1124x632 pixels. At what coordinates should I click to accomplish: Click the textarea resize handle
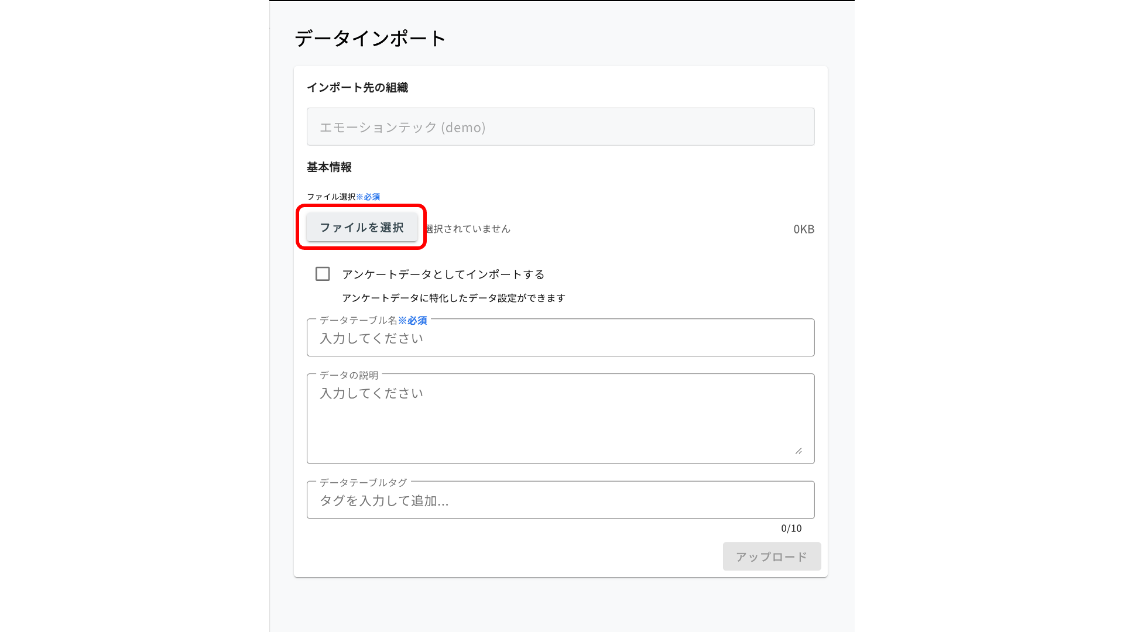click(799, 451)
